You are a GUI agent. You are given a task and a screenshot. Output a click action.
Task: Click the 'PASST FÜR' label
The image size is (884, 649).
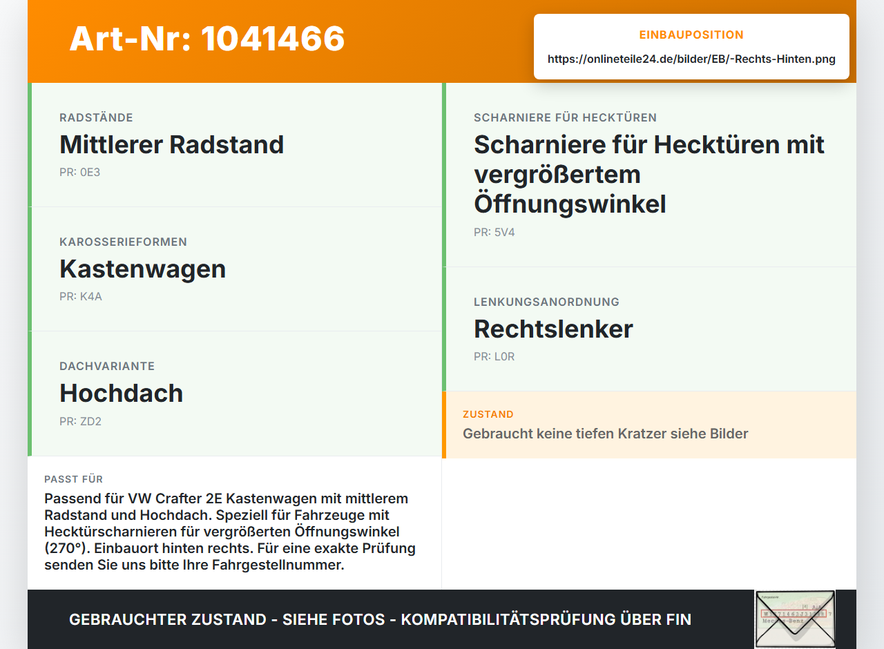click(x=74, y=479)
